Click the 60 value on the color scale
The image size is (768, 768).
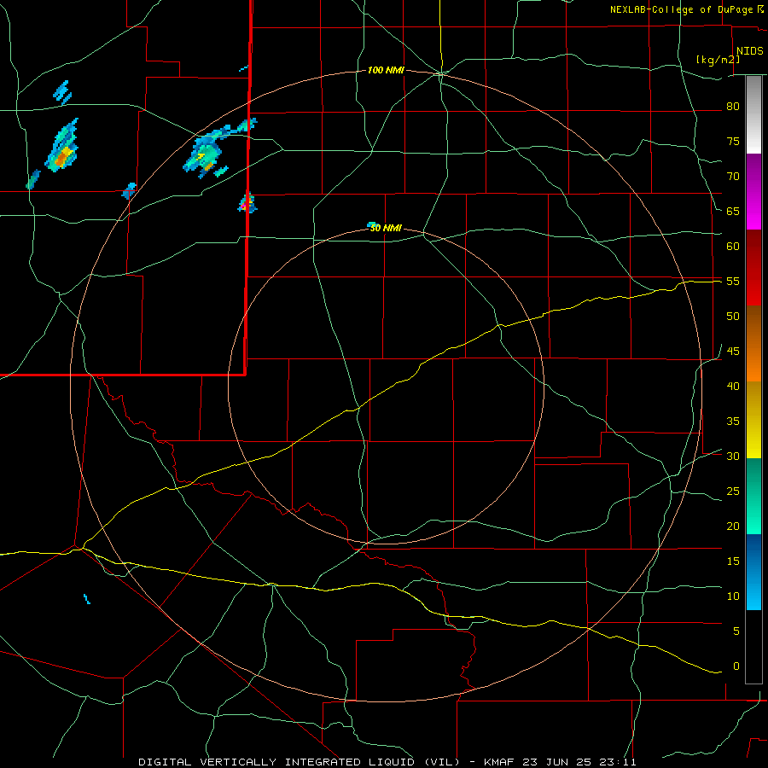coord(733,247)
